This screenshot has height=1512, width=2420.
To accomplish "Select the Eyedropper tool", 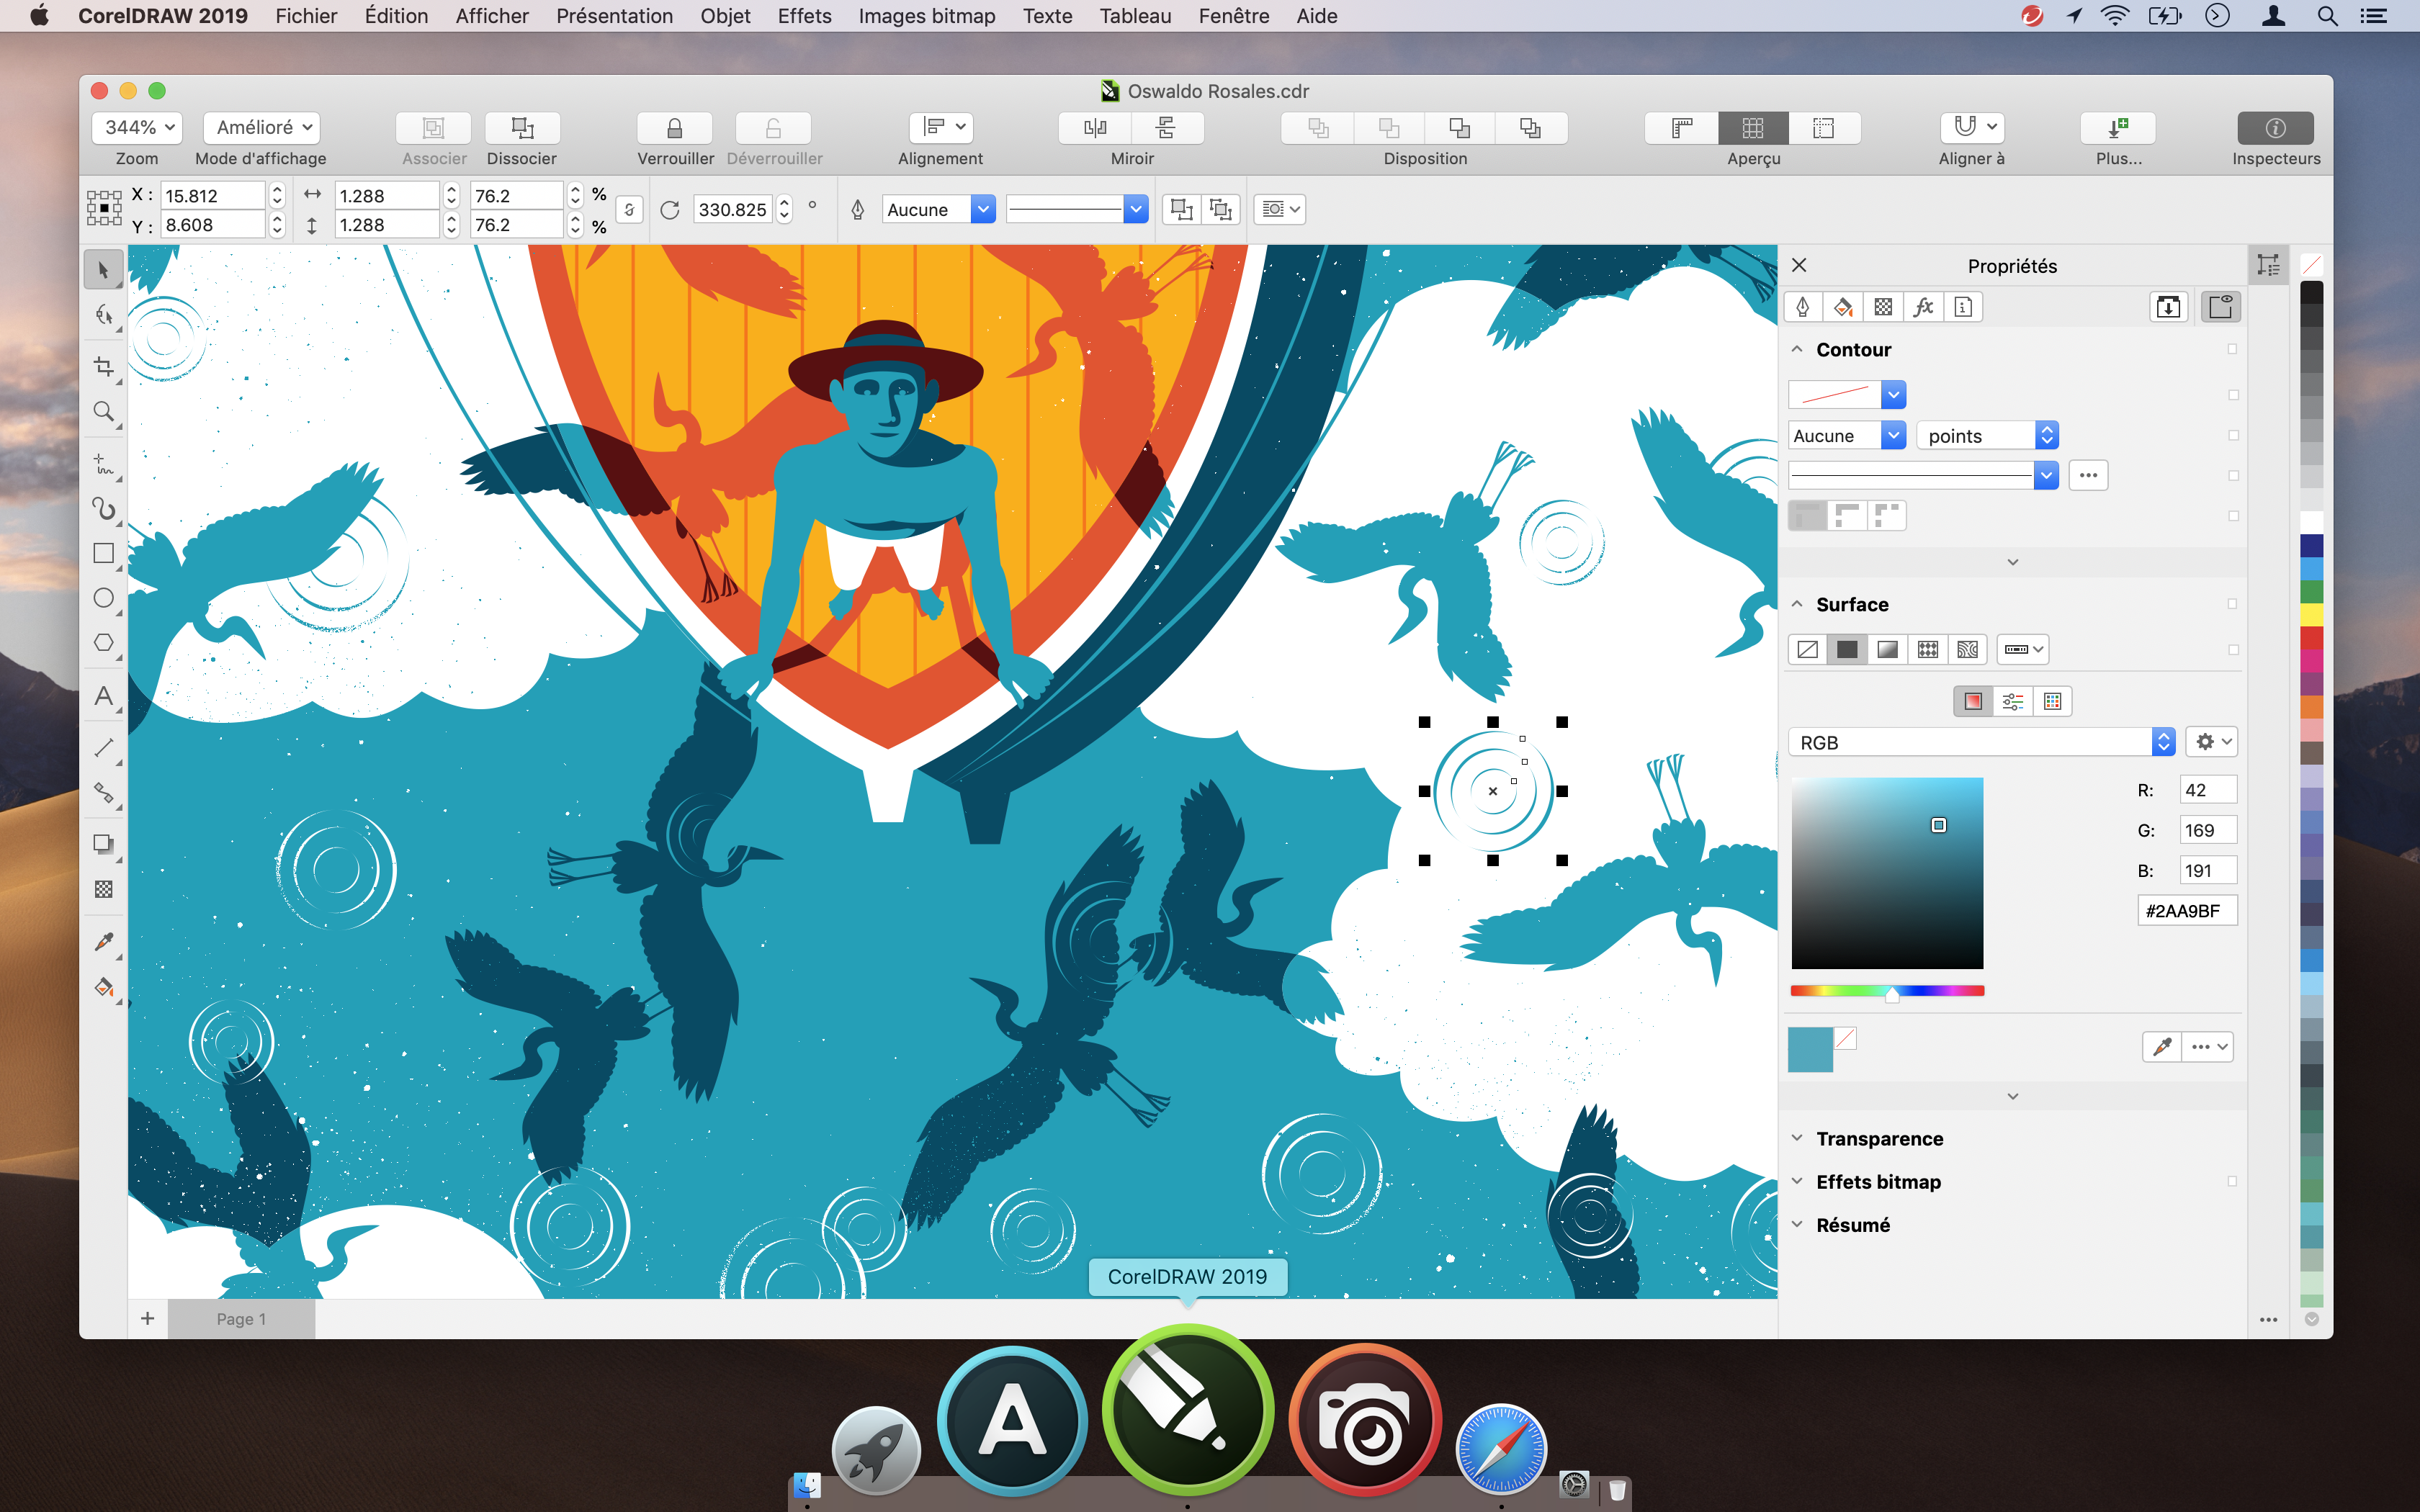I will tap(104, 941).
